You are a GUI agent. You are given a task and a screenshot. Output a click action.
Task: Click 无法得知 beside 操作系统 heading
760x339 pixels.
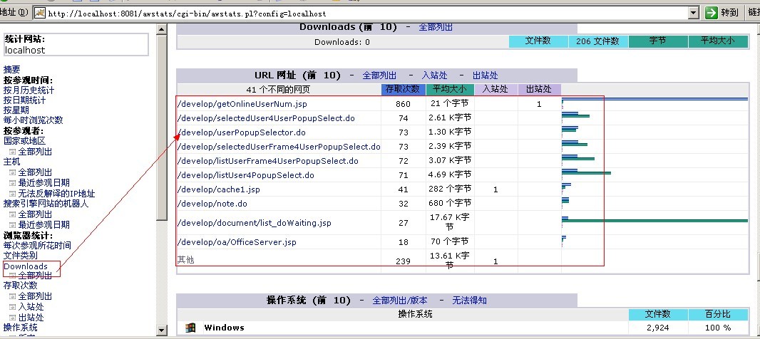(x=470, y=301)
